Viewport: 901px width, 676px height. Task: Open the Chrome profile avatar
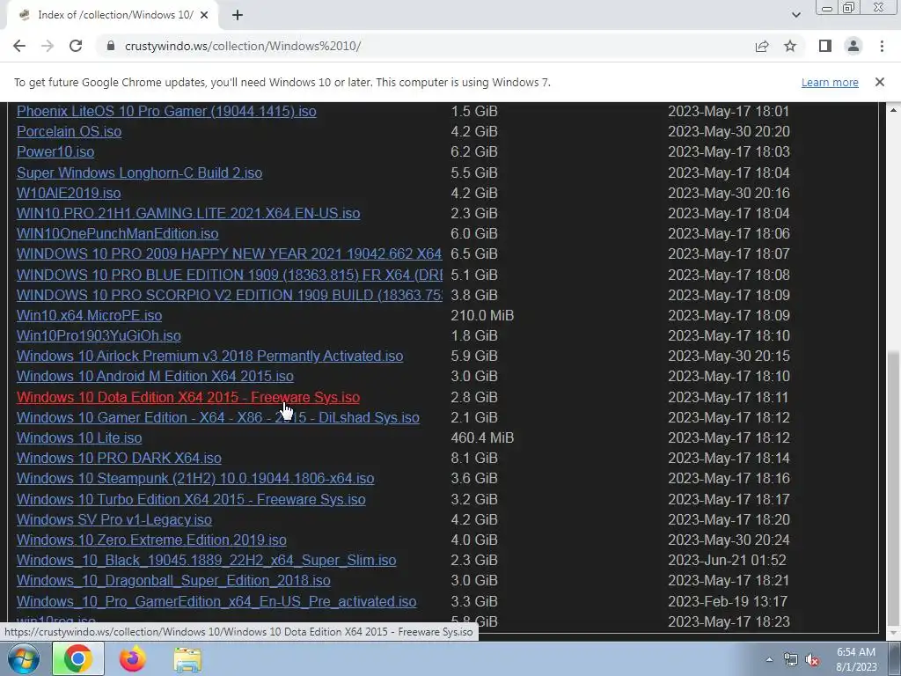pos(853,46)
